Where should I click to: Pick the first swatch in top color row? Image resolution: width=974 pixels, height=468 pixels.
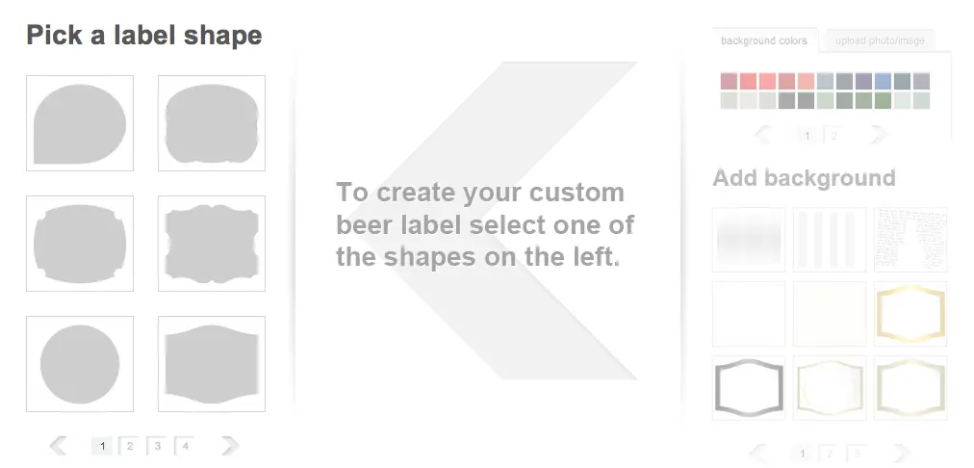729,81
